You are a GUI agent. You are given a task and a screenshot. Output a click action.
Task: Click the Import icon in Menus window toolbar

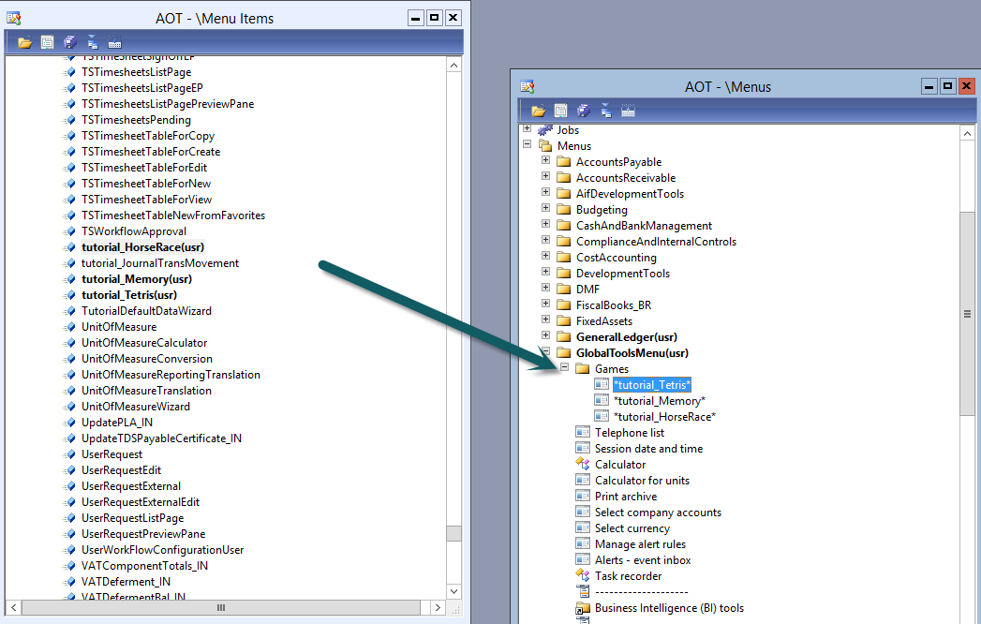(605, 111)
